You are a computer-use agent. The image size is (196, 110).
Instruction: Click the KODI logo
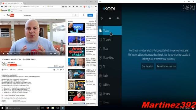(x=109, y=9)
